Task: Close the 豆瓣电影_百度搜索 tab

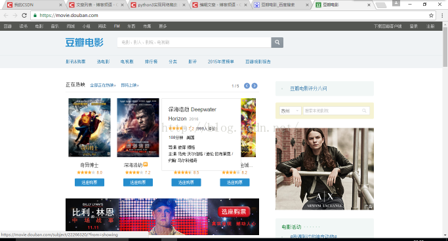Action: 307,5
